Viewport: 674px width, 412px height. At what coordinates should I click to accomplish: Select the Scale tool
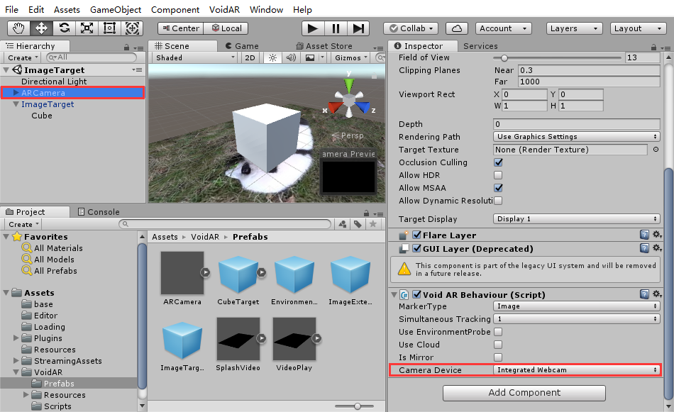(87, 28)
